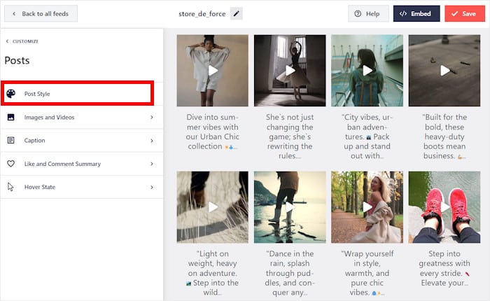The image size is (490, 301).
Task: Open the boots in dry grass thumbnail
Action: pos(213,207)
